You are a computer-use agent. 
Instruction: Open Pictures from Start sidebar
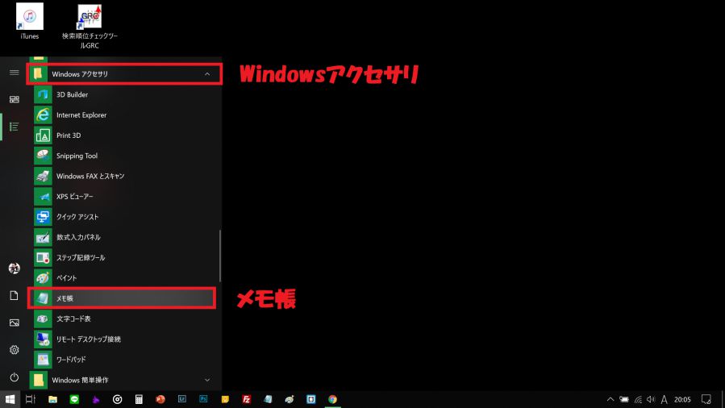pyautogui.click(x=15, y=323)
